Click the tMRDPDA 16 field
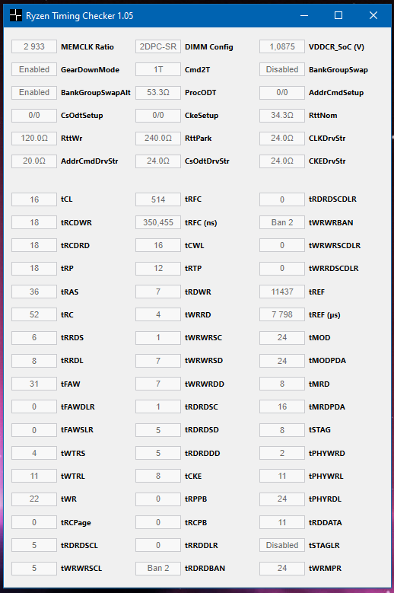 point(281,406)
